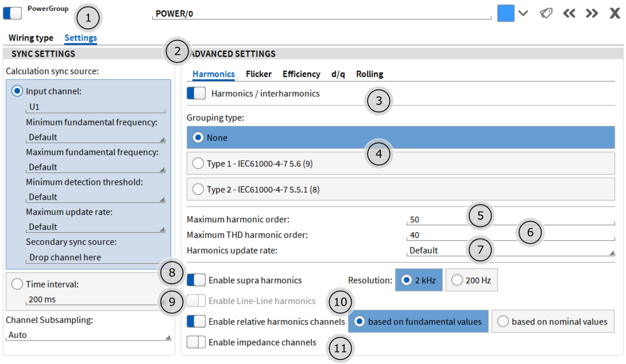Toggle the PowerGroup module switch
Image resolution: width=626 pixels, height=364 pixels.
[x=12, y=13]
